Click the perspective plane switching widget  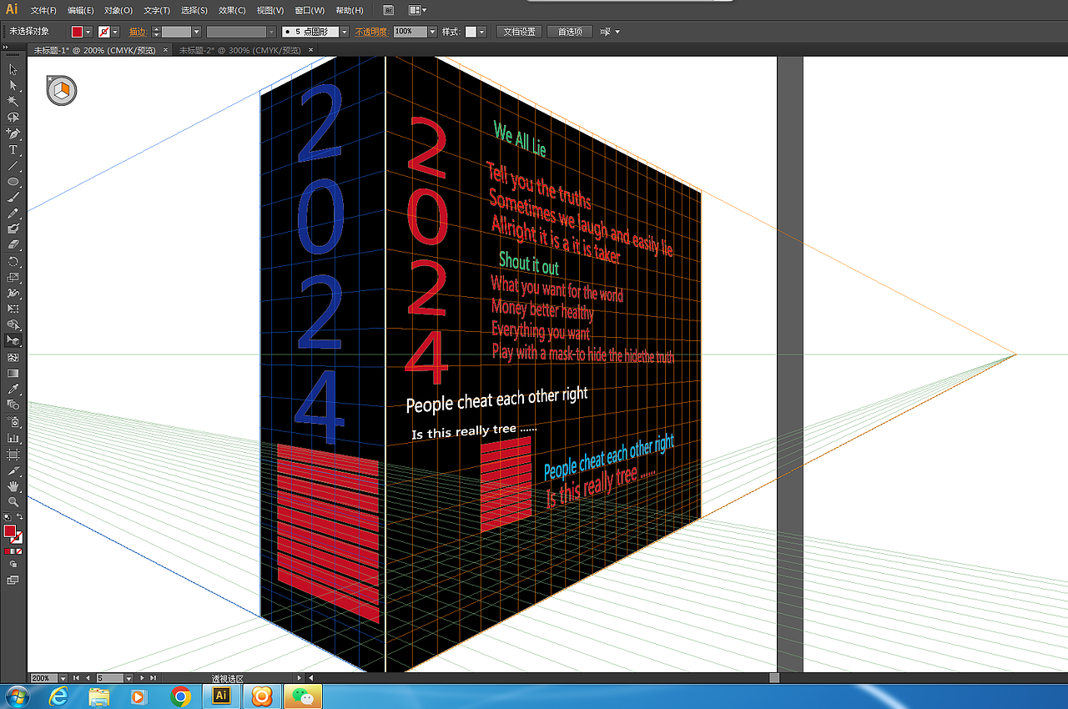pos(62,90)
